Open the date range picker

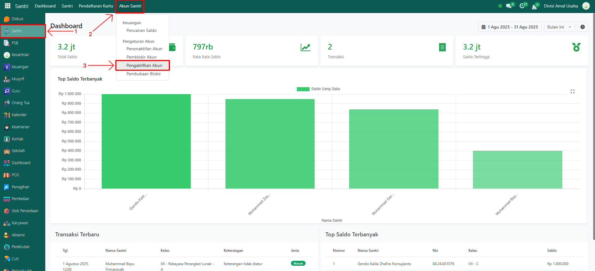(509, 27)
